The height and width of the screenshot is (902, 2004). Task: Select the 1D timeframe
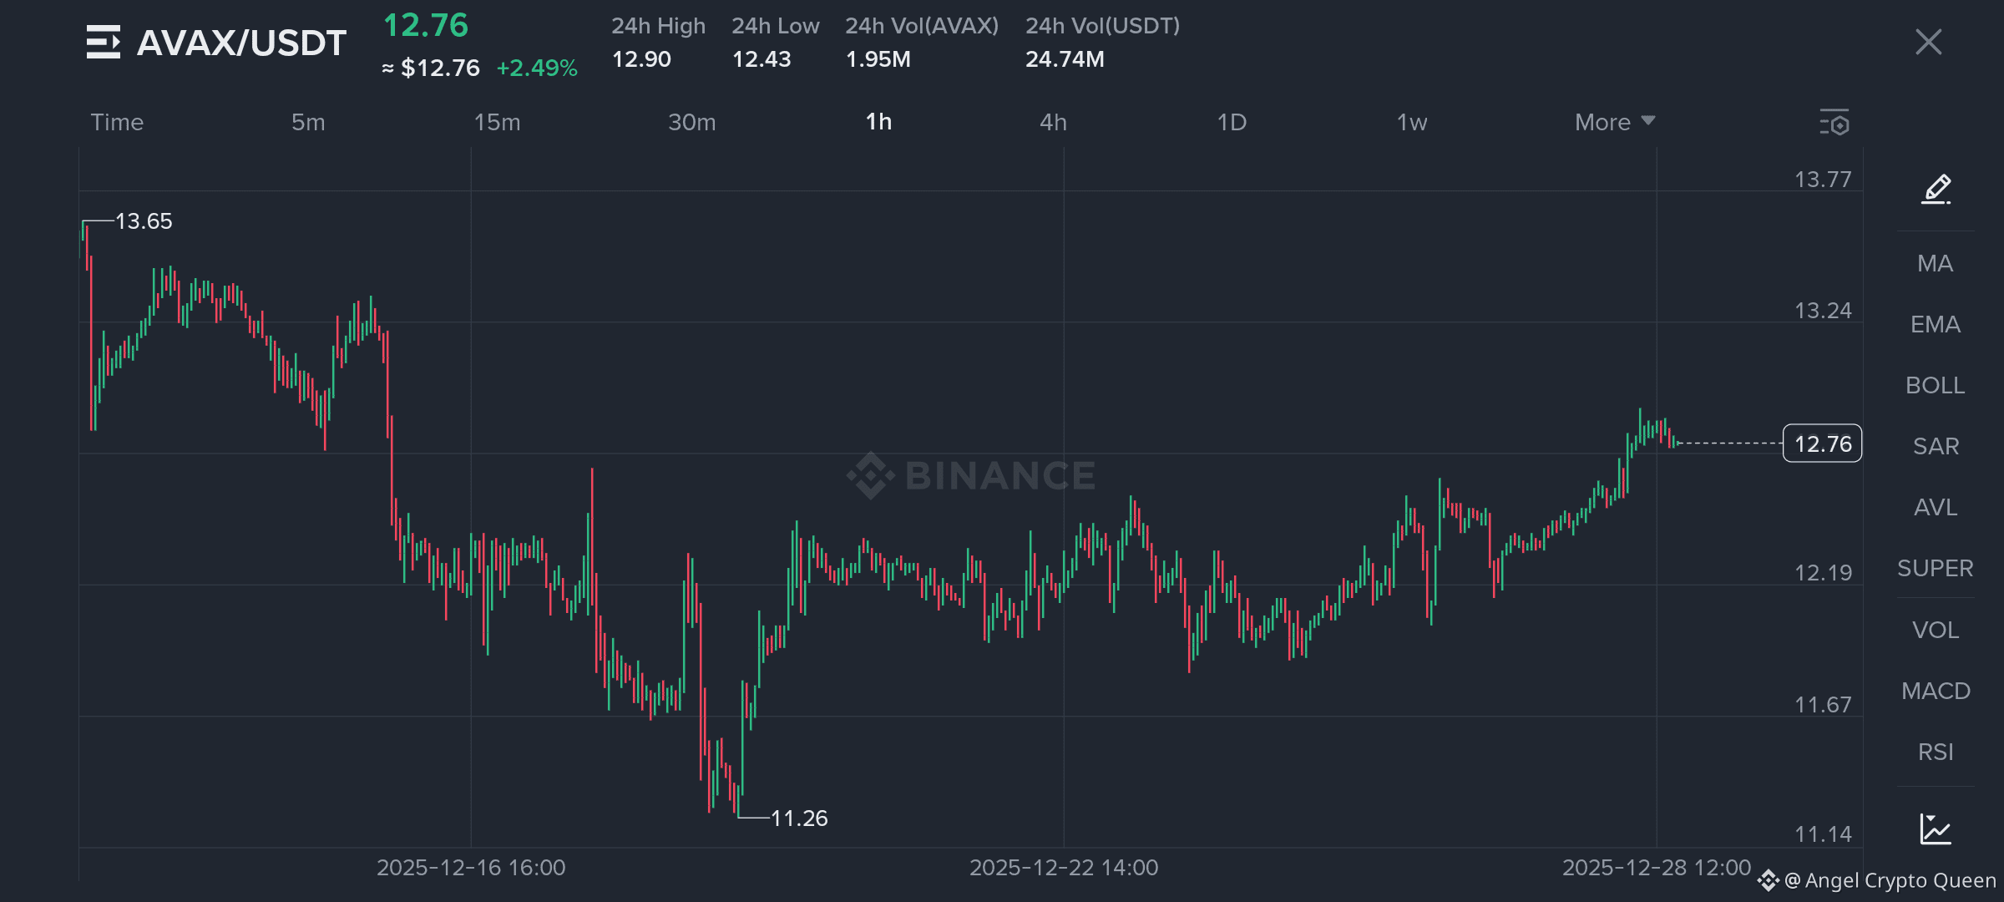(1232, 122)
